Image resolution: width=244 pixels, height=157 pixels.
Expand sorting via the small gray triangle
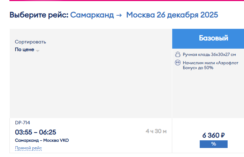[38, 51]
